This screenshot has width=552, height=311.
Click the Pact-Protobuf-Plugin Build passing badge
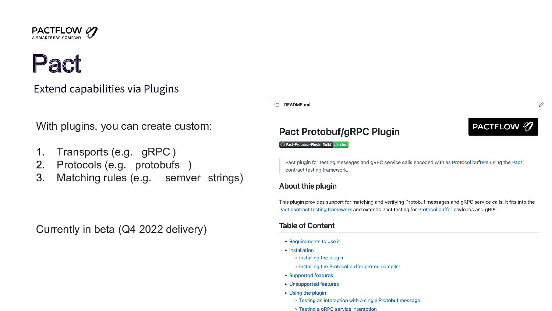pyautogui.click(x=314, y=145)
